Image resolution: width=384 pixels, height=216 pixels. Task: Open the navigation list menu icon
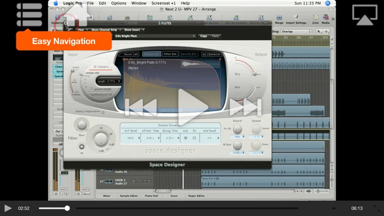click(x=29, y=14)
